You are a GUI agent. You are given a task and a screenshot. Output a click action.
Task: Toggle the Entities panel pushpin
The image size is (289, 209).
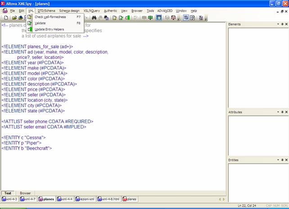[281, 160]
